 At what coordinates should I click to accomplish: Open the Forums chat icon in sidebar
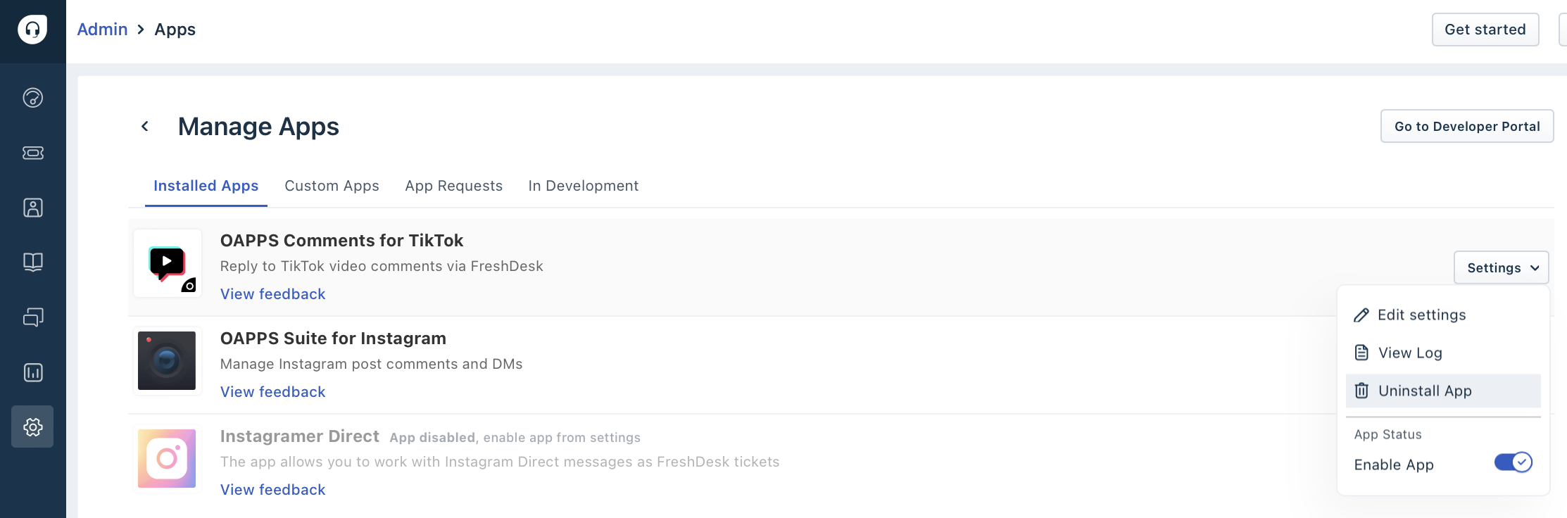tap(33, 317)
